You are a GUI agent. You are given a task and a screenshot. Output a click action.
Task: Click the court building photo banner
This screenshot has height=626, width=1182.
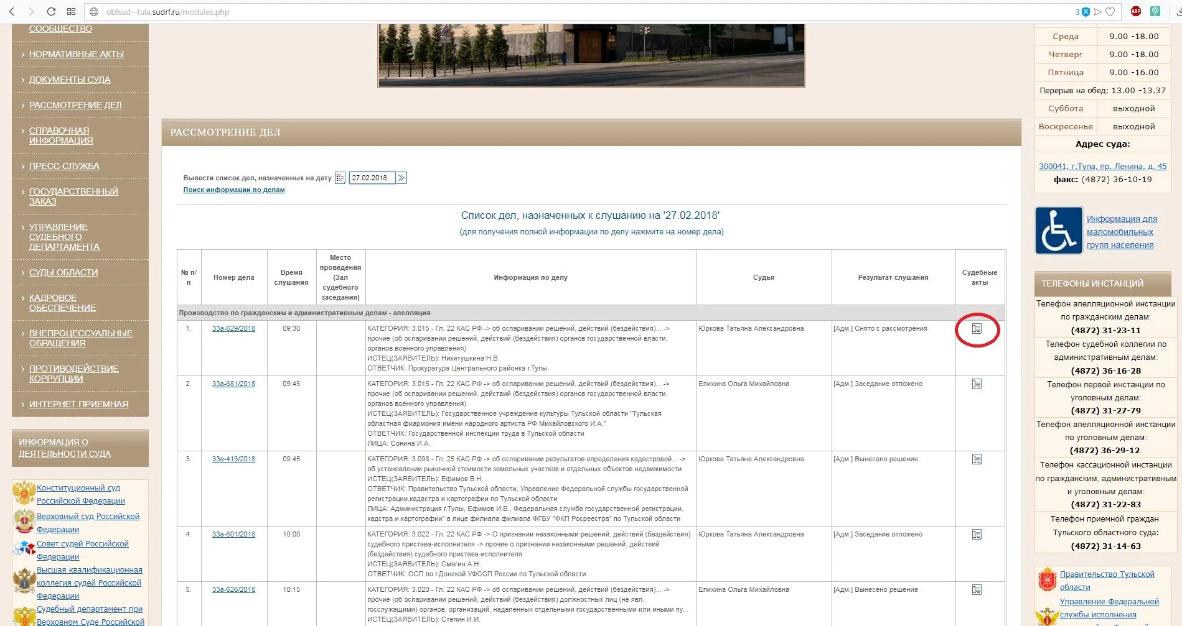[591, 55]
